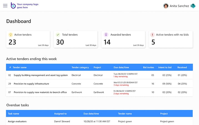Click Anita Sanchez's profile avatar
This screenshot has height=125, width=199.
[x=166, y=6]
